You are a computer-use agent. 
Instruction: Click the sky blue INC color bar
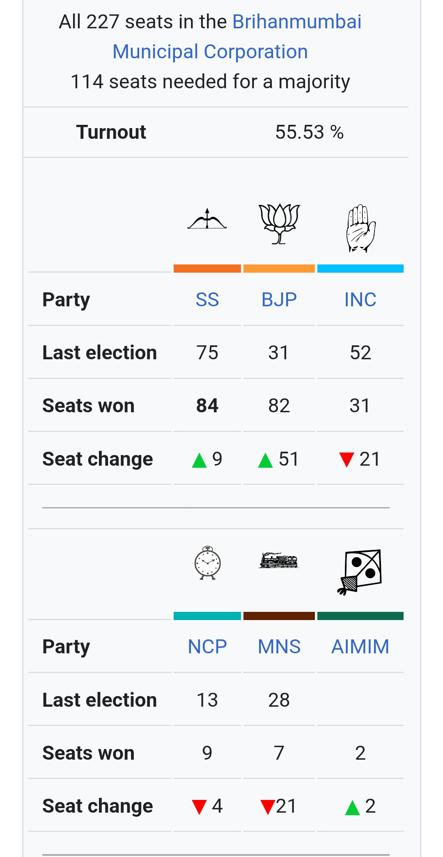(x=360, y=269)
